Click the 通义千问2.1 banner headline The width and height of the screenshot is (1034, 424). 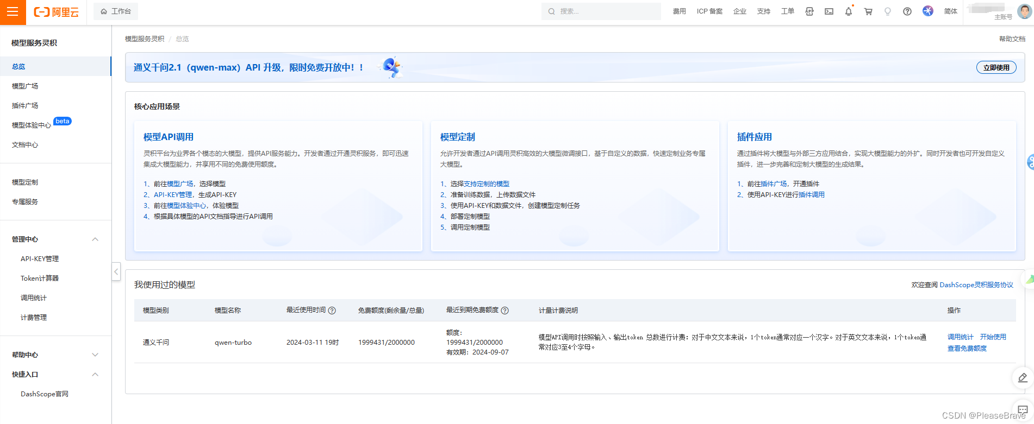(248, 67)
